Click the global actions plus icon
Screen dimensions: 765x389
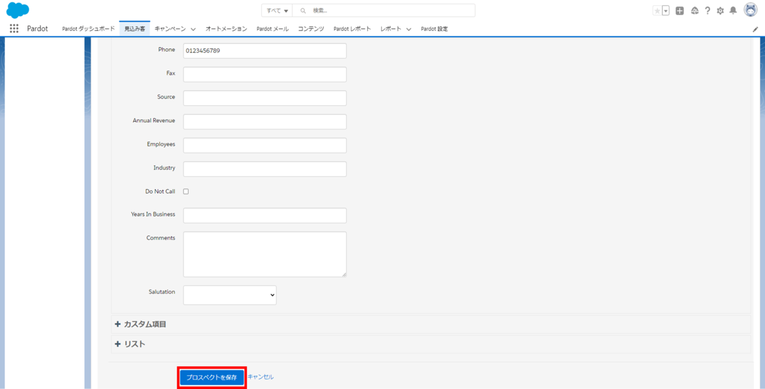pos(680,11)
